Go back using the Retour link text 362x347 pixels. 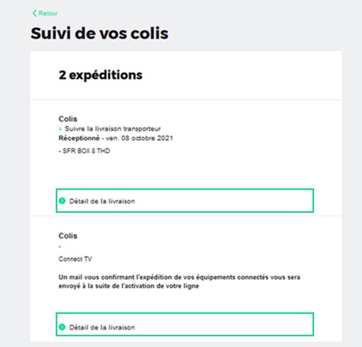(48, 13)
